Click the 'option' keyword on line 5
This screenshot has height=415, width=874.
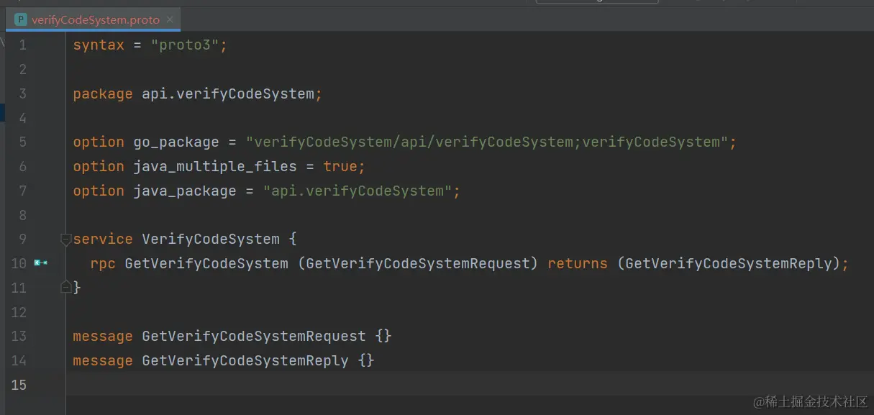point(99,142)
